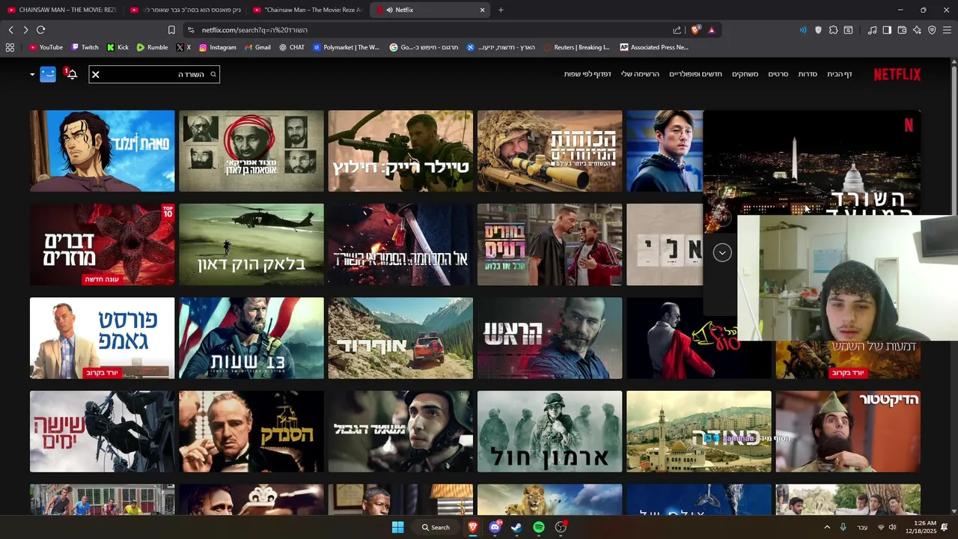Open Kick bookmark

pos(118,47)
